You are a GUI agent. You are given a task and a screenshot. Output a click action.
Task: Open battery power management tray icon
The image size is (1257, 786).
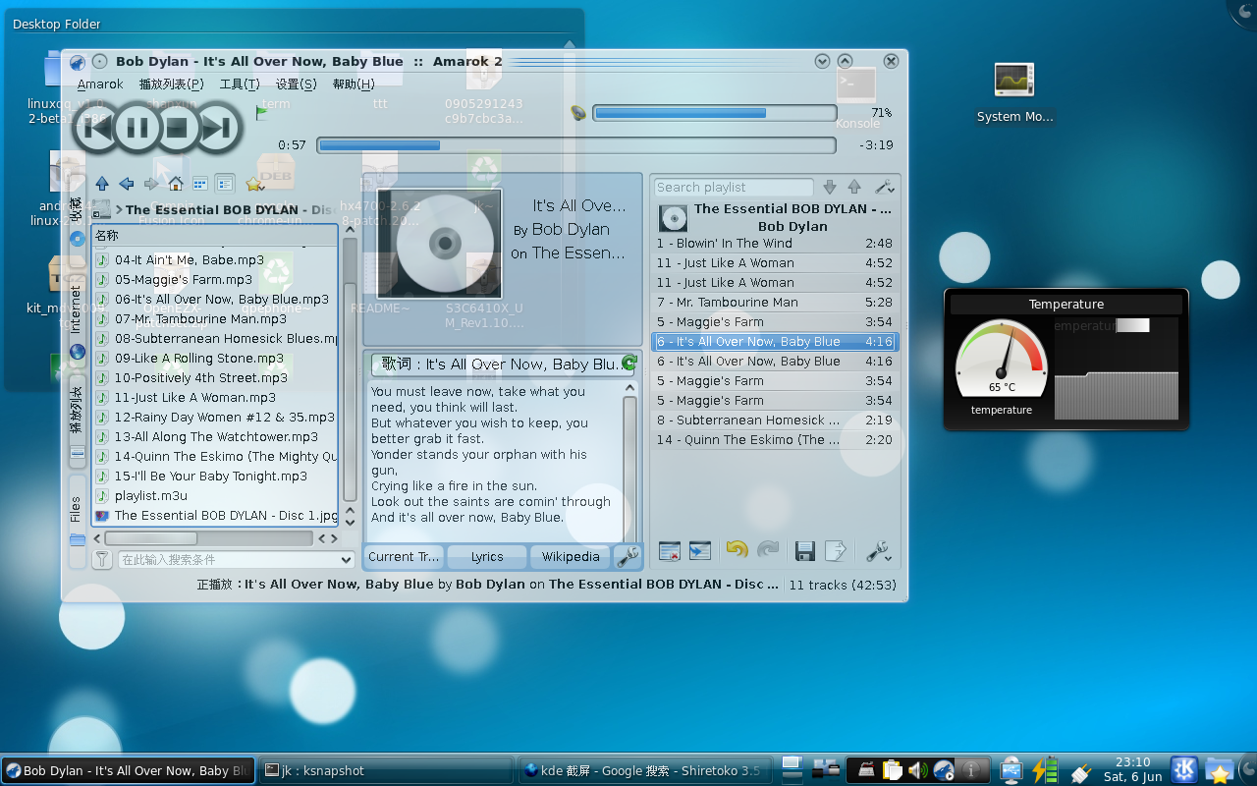tap(1044, 769)
